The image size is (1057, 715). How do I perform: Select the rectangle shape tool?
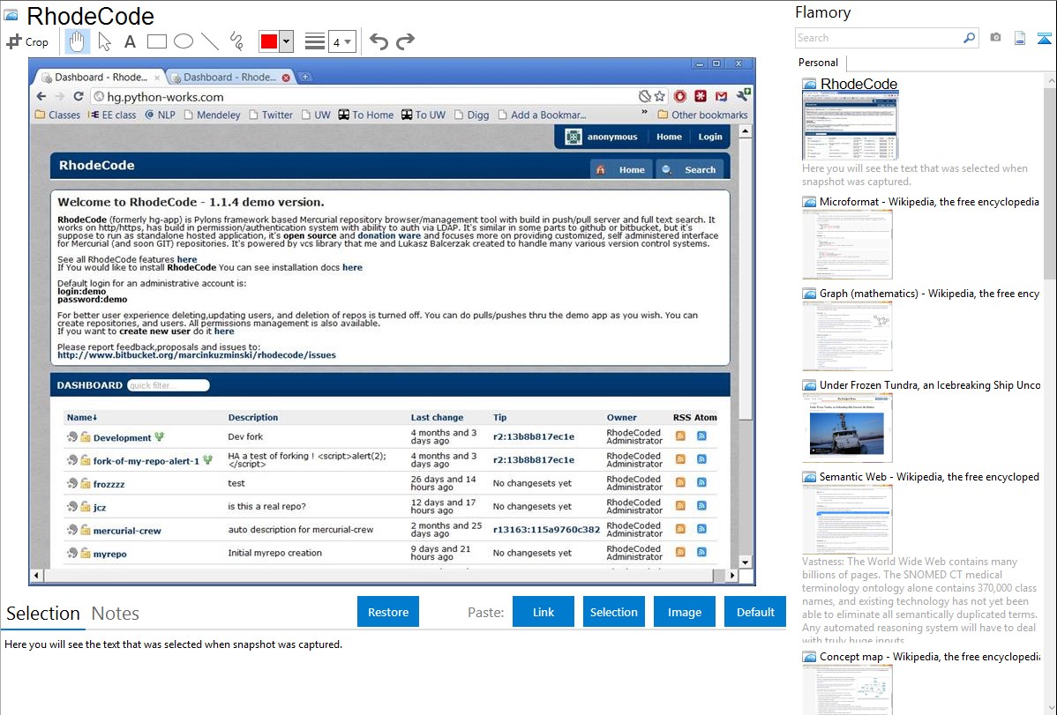click(156, 41)
